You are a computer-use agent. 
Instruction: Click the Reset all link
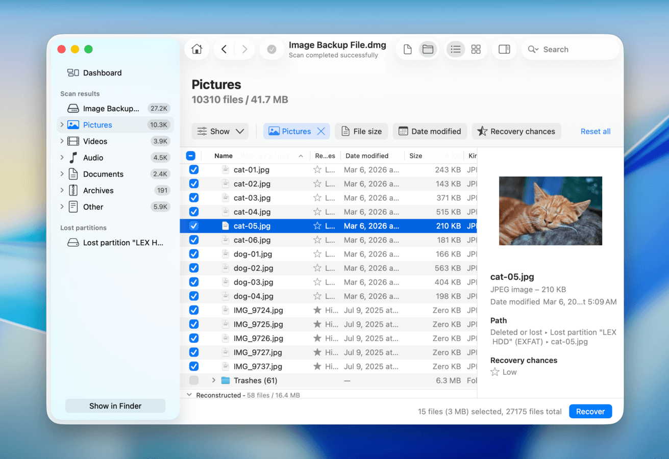(x=595, y=131)
